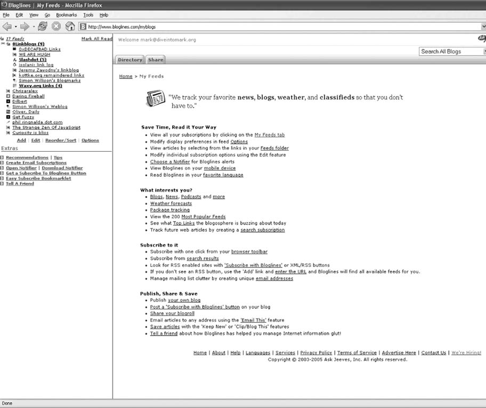Screen dimensions: 486x408
Task: Click the folder icon next to 17 Feeds
Action: (x=2, y=39)
